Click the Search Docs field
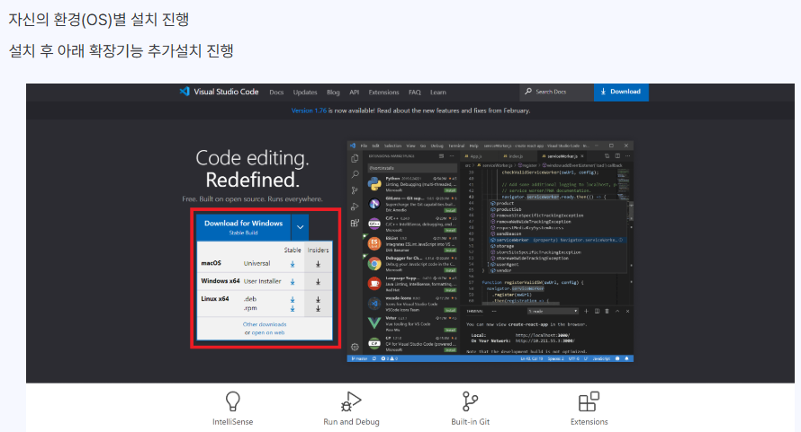 tap(556, 92)
